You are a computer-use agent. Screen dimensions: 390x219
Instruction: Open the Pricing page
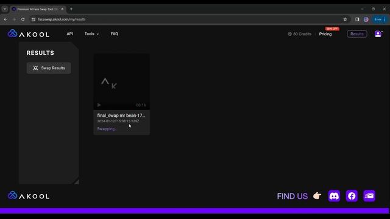click(x=325, y=34)
